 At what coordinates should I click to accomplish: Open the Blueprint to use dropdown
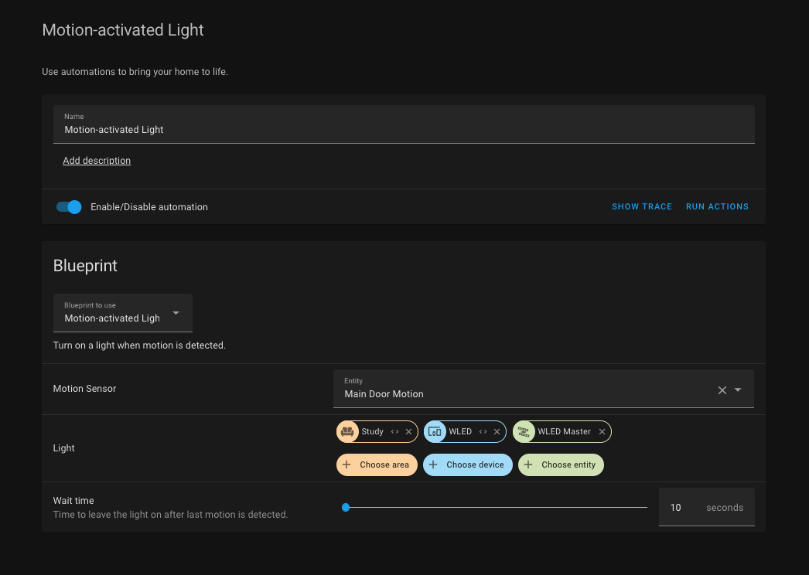123,313
